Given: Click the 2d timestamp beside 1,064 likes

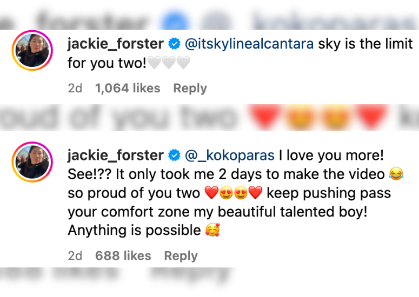Looking at the screenshot, I should tap(75, 89).
